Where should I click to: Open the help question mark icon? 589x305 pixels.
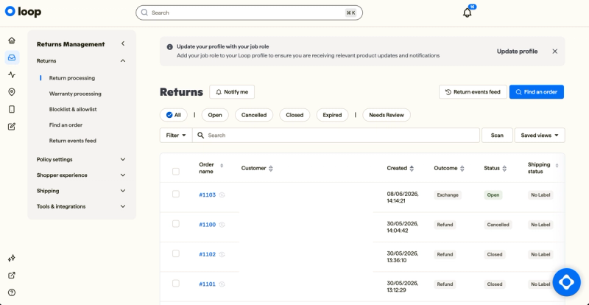12,292
